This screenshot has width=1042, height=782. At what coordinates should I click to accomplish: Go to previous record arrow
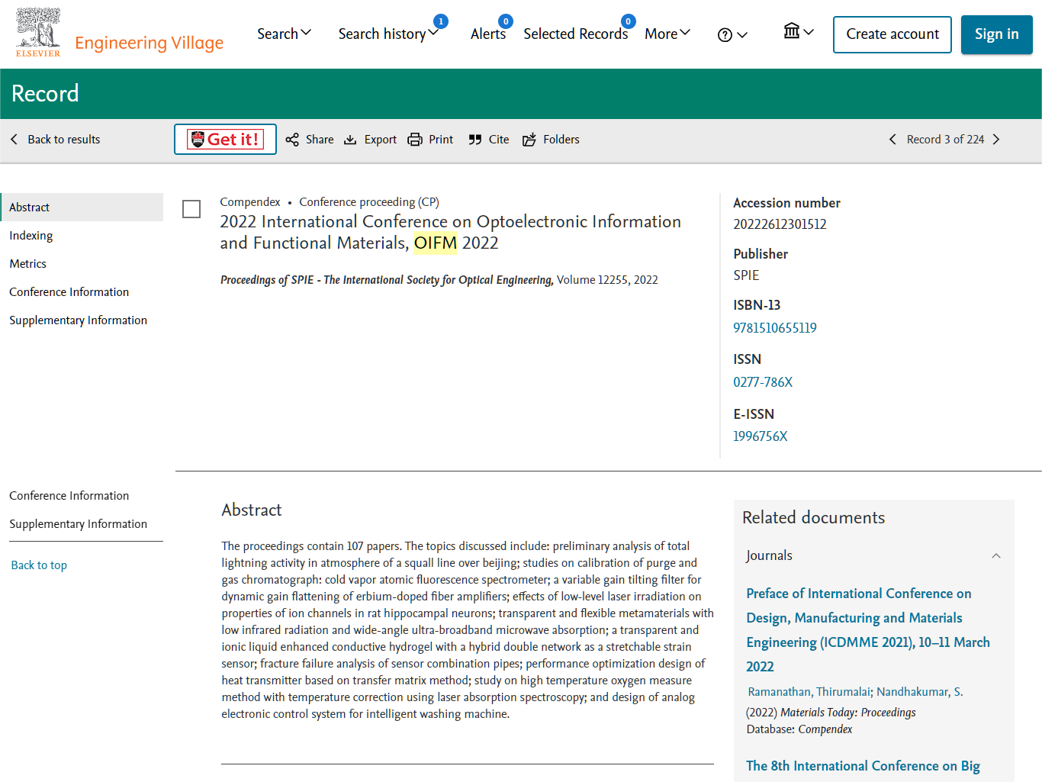892,140
